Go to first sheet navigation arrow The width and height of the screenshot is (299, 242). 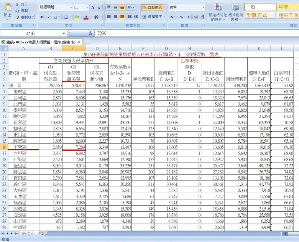[3, 234]
